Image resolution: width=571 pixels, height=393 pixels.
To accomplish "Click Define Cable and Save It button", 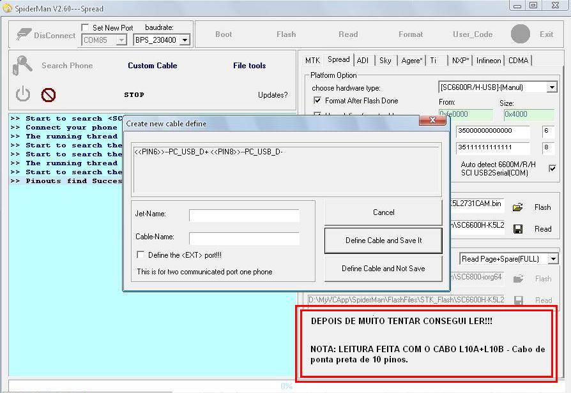I will [x=383, y=241].
